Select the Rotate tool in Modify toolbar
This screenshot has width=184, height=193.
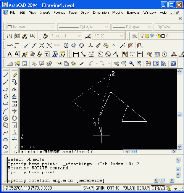[14, 118]
